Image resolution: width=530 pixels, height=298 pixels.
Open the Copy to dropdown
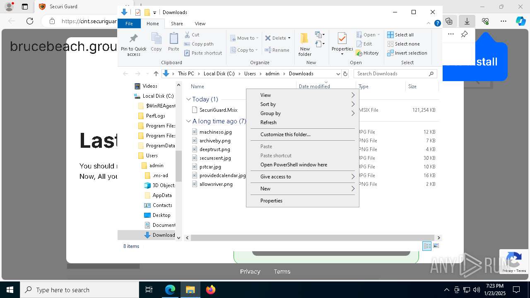pyautogui.click(x=244, y=50)
